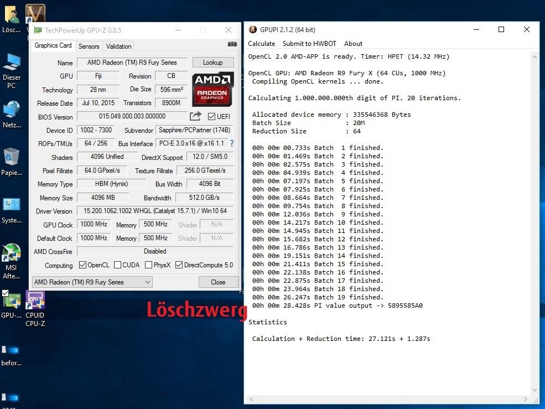Click the 'Batch 1 finished.' output line
This screenshot has height=409, width=545.
(318, 148)
